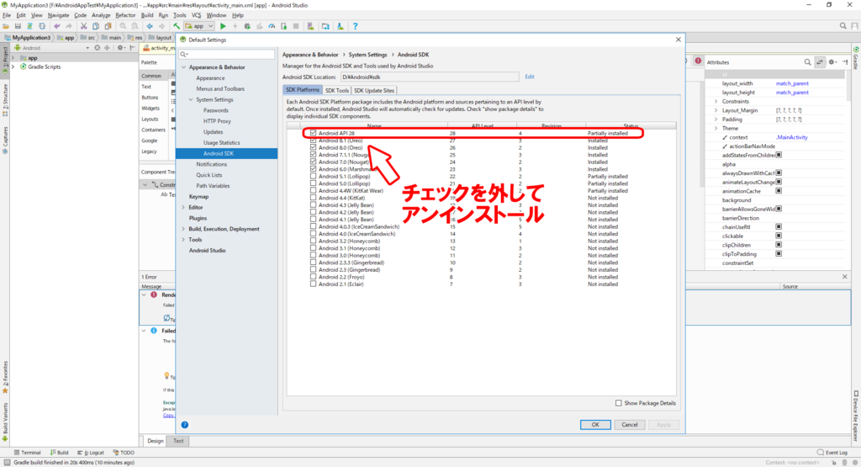The image size is (861, 467).
Task: Click the OK button
Action: [595, 425]
